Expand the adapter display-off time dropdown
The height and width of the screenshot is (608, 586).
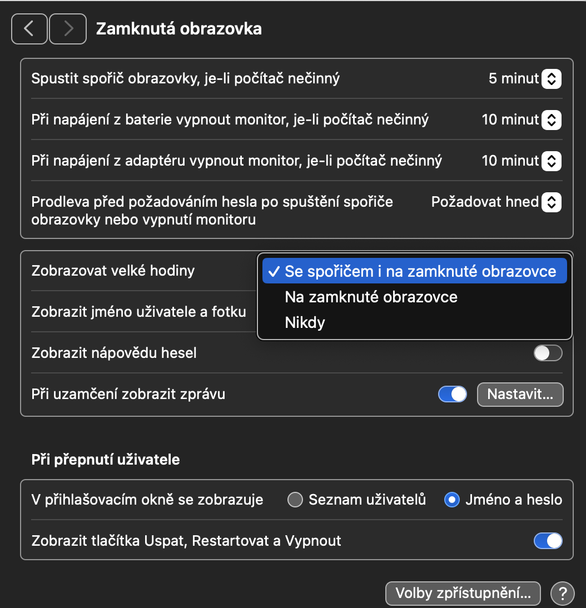click(x=550, y=161)
